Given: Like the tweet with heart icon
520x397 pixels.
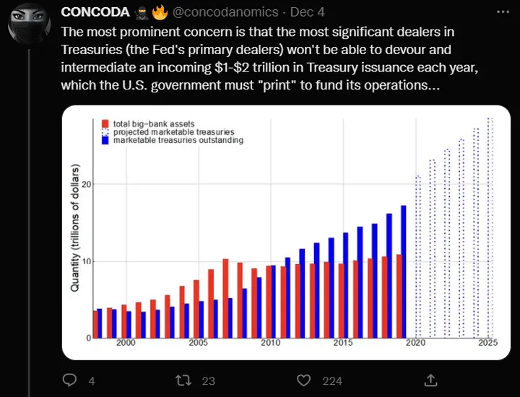Looking at the screenshot, I should (305, 380).
